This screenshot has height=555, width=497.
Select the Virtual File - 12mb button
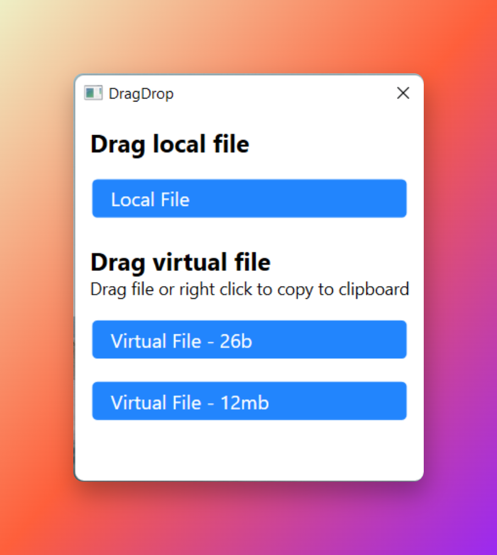click(x=249, y=401)
